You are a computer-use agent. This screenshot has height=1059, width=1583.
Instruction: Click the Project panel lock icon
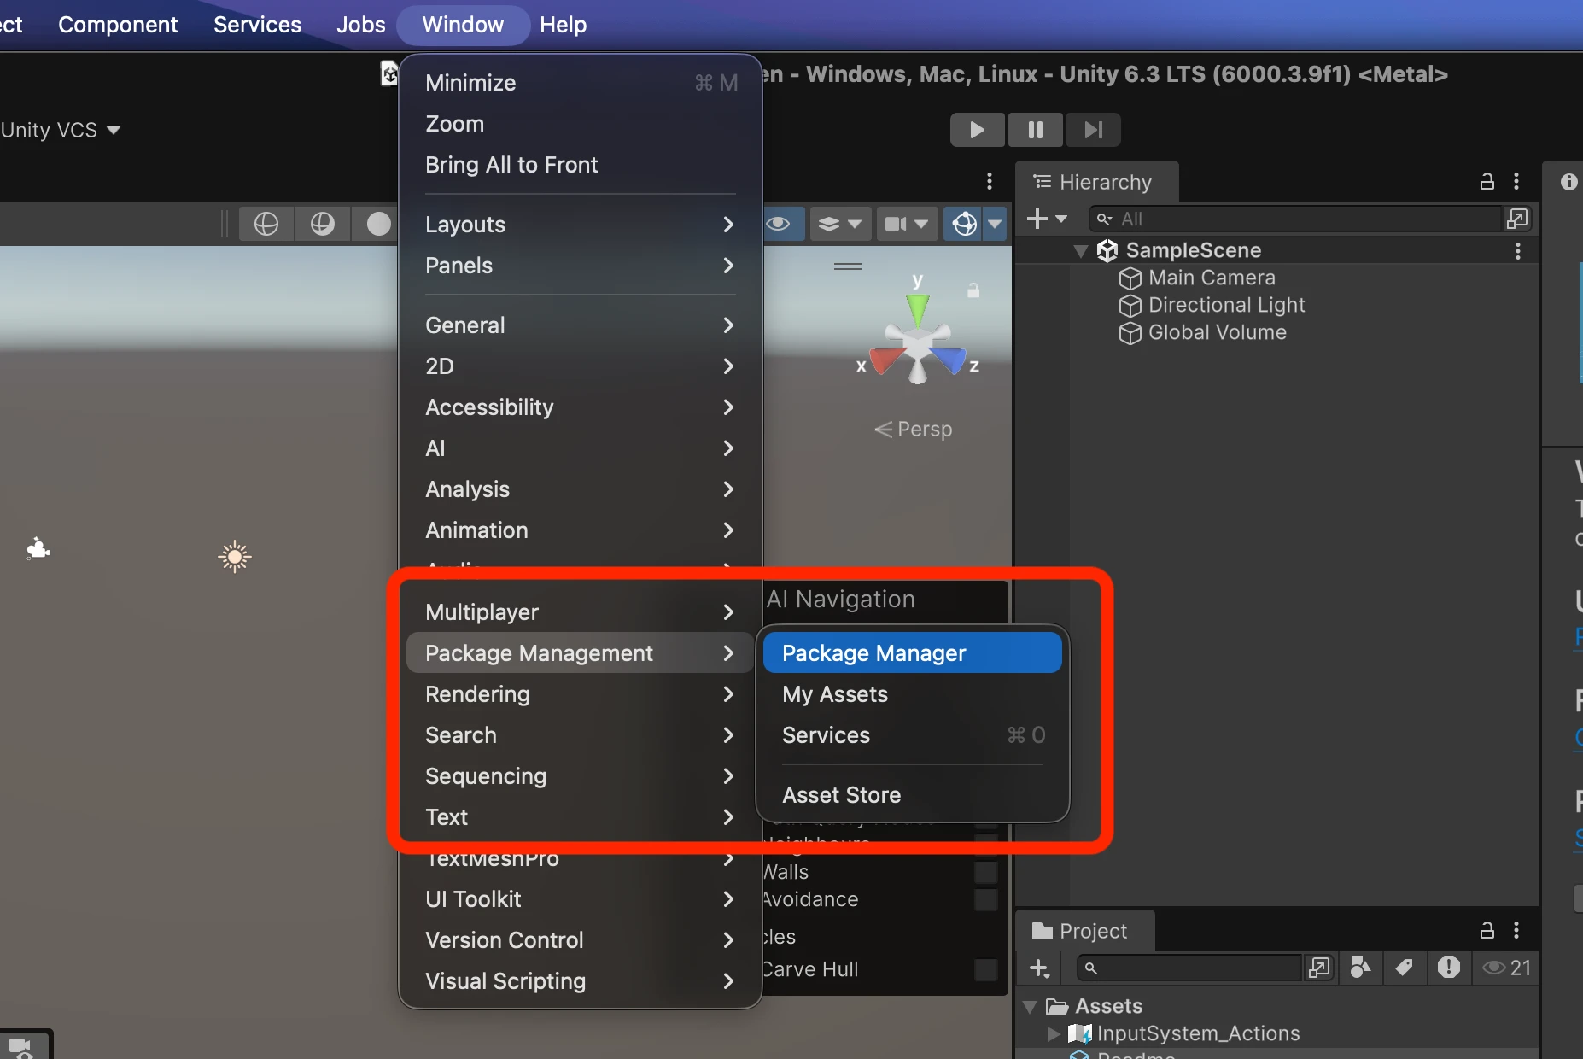[x=1487, y=931]
